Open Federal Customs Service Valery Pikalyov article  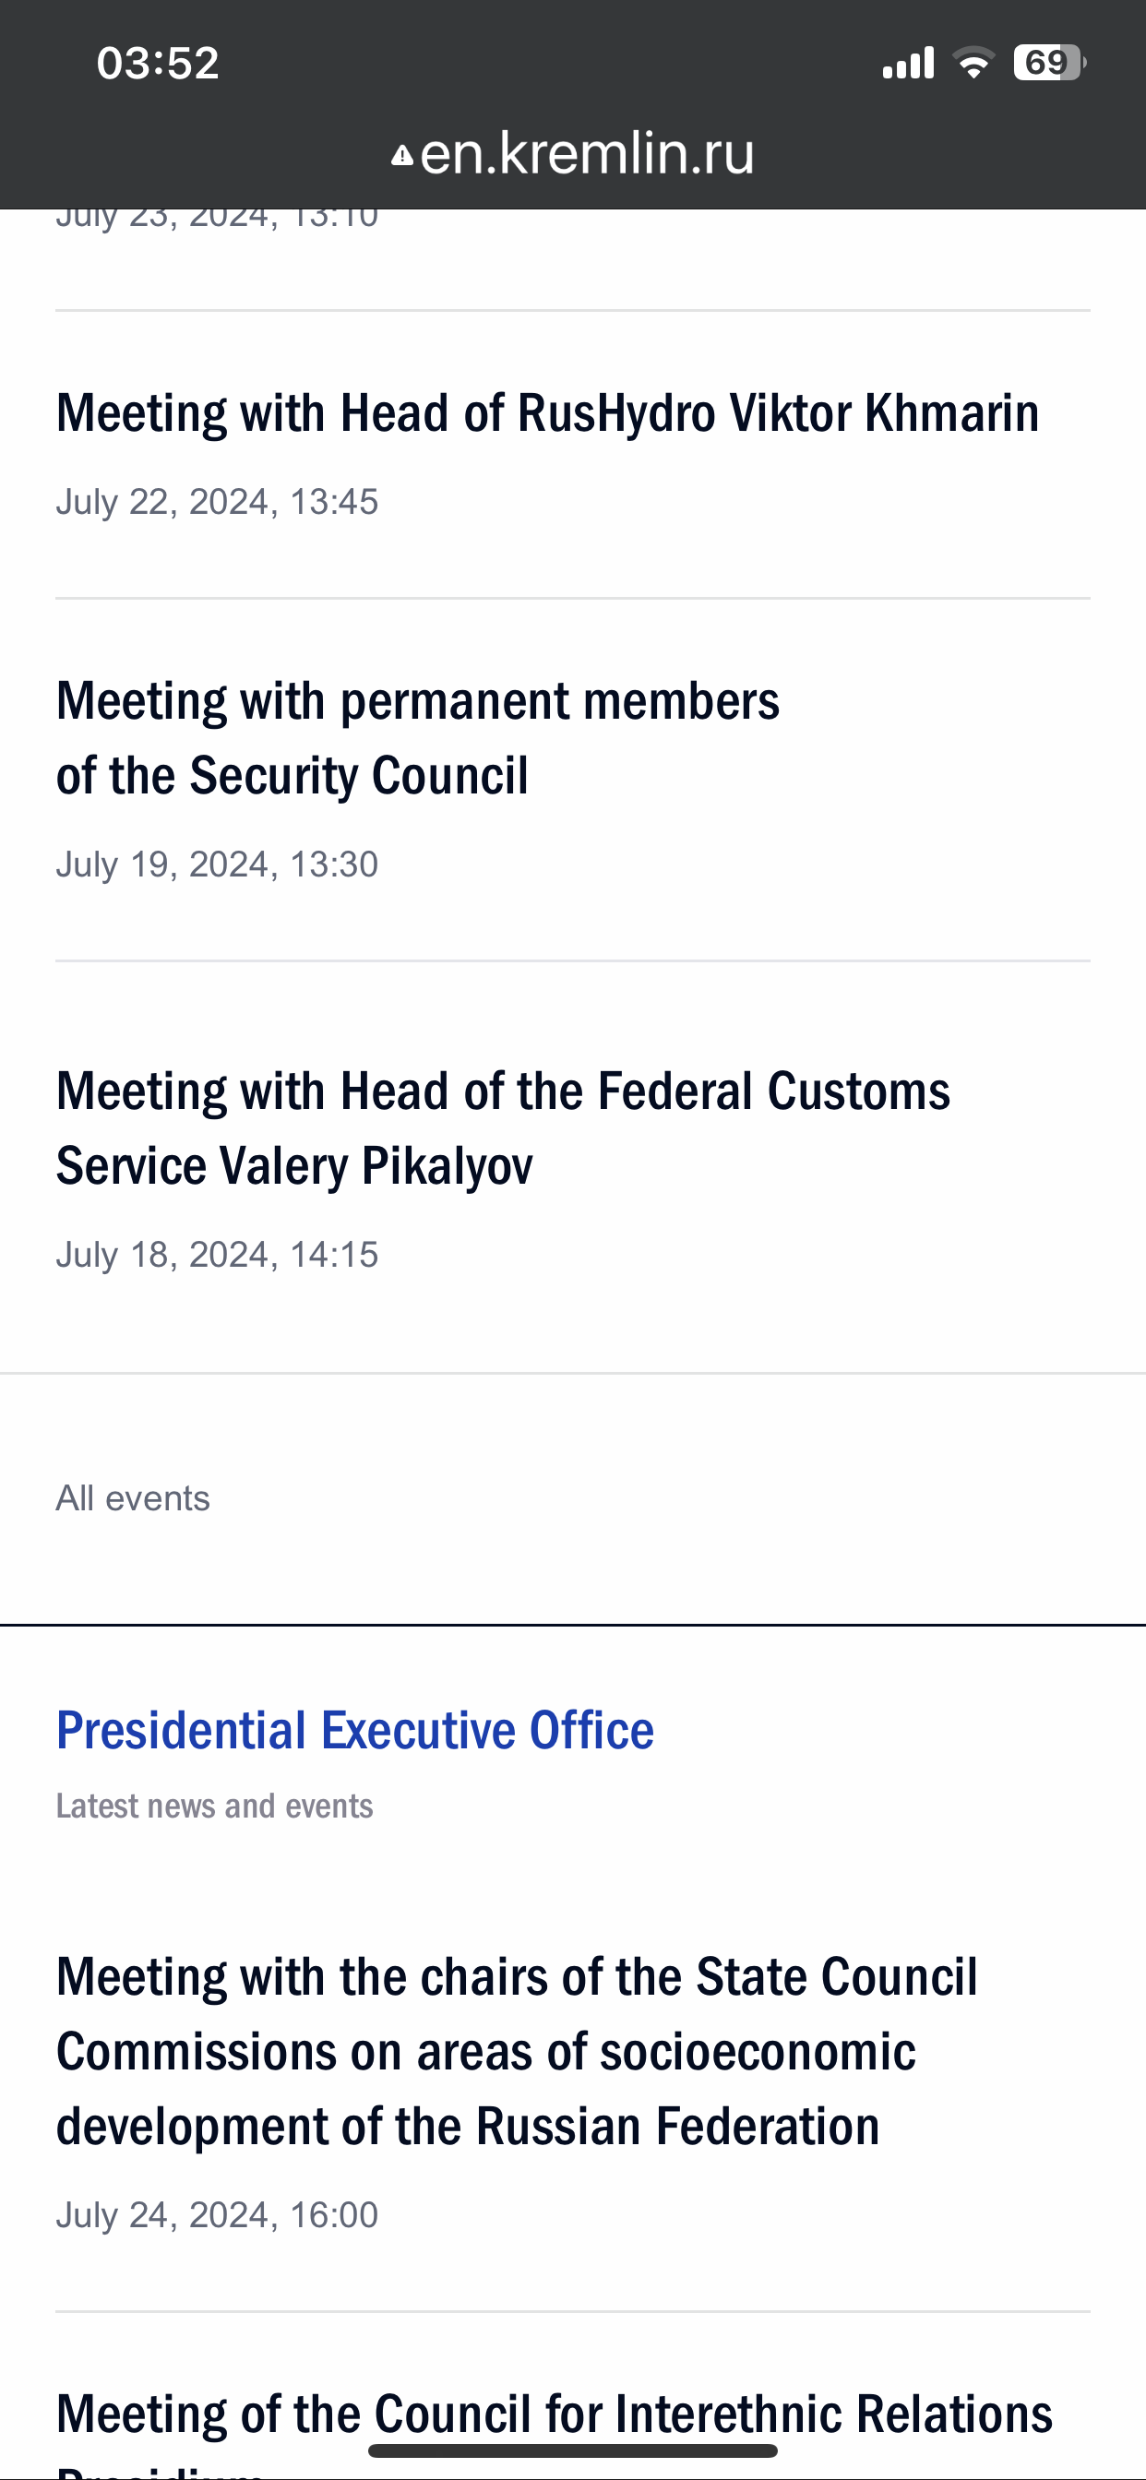503,1128
